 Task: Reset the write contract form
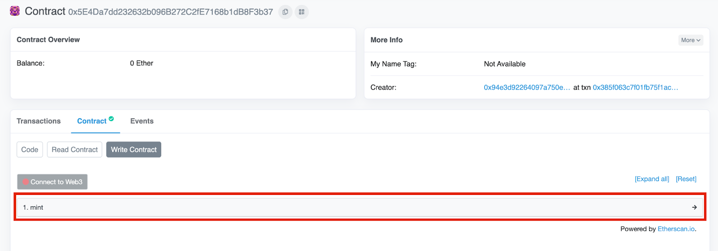point(686,179)
